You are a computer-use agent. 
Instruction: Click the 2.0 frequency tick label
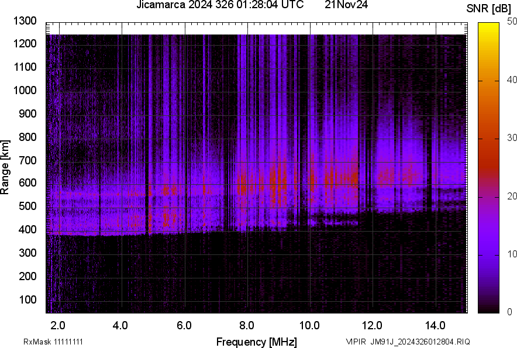point(58,325)
